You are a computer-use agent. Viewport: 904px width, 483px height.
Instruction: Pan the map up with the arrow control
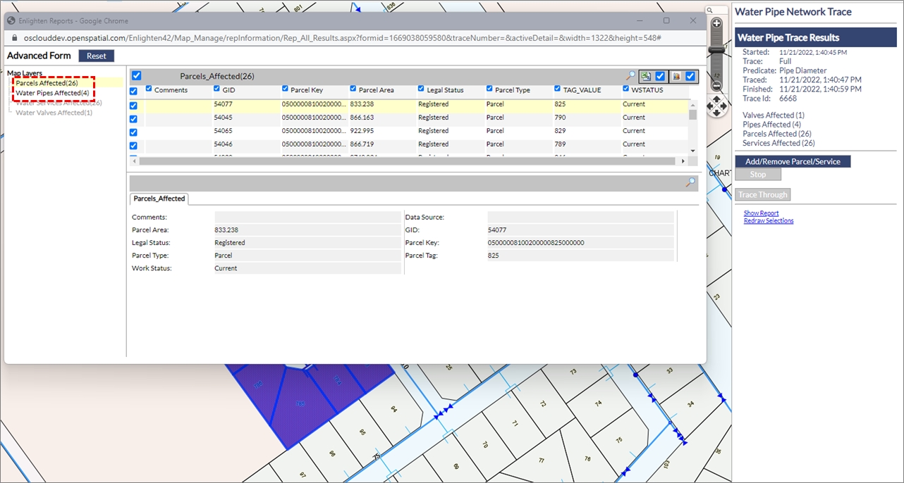[x=716, y=99]
